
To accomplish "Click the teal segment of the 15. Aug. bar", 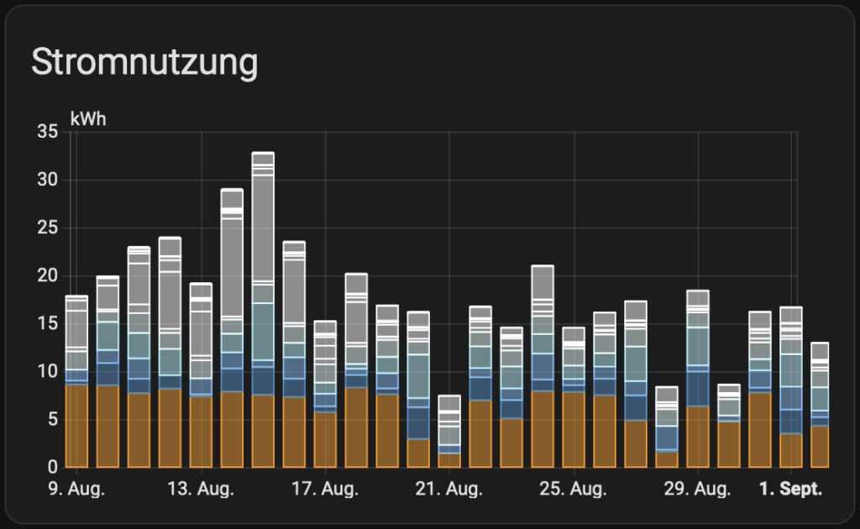I will [x=263, y=331].
